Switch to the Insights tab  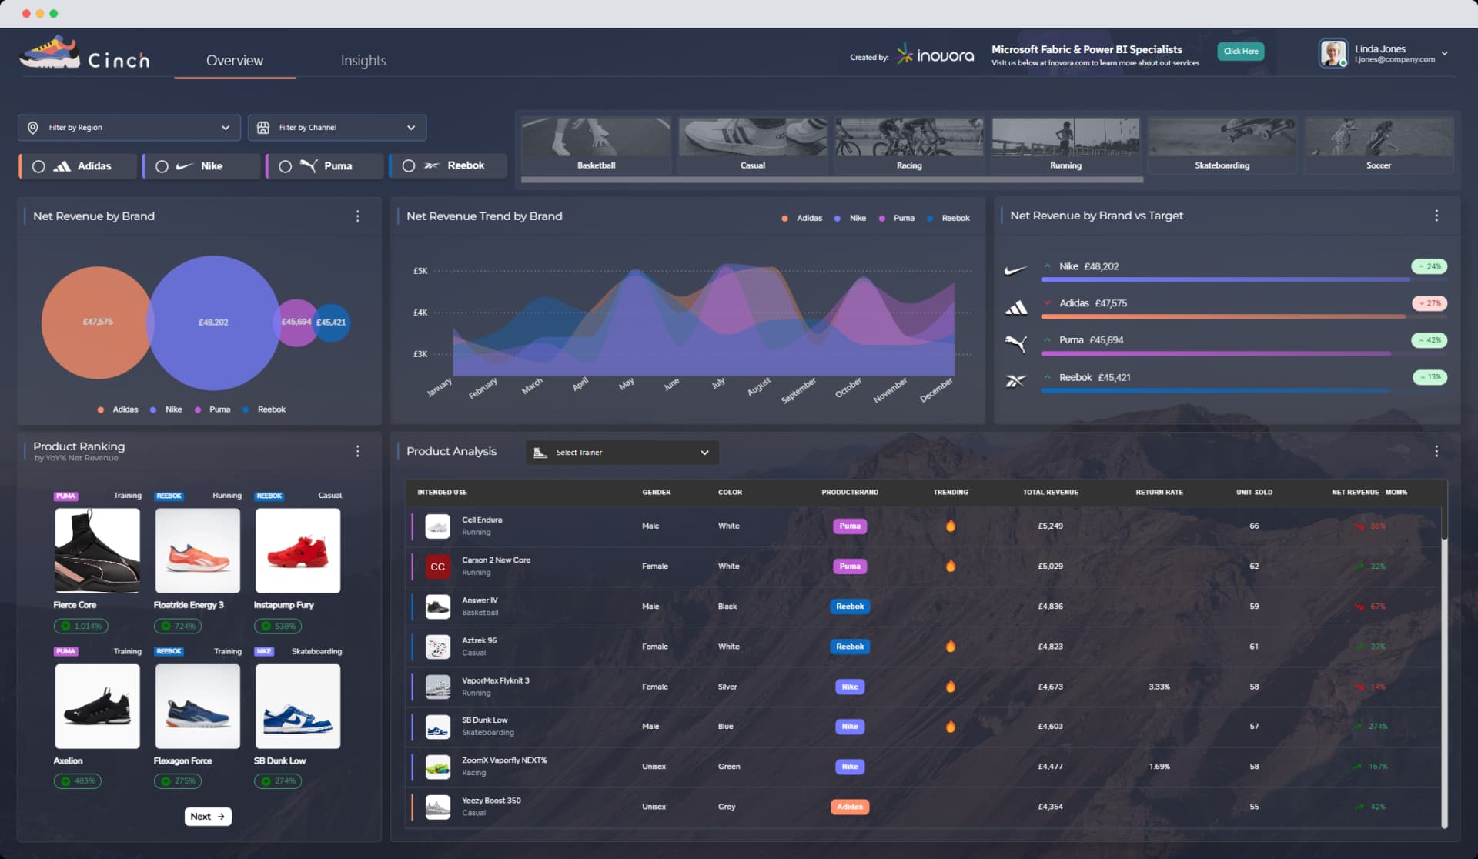pos(363,60)
